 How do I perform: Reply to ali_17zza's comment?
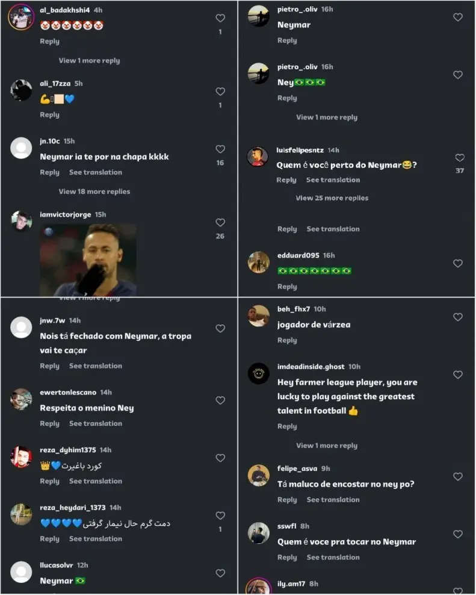50,114
